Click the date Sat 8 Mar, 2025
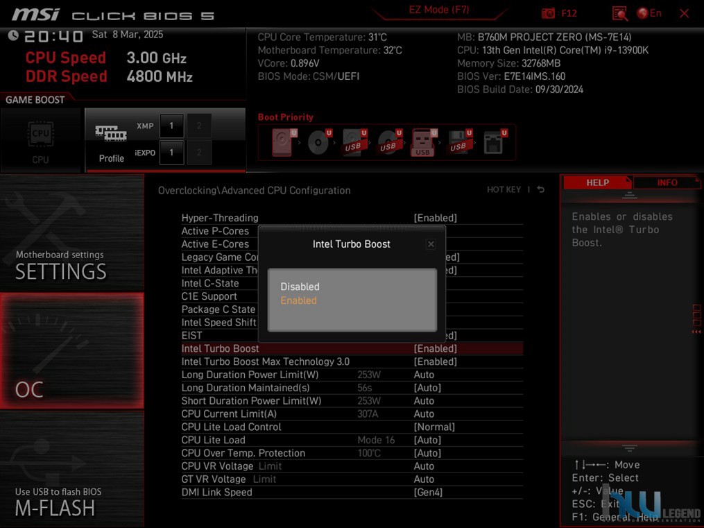704x528 pixels. tap(128, 35)
